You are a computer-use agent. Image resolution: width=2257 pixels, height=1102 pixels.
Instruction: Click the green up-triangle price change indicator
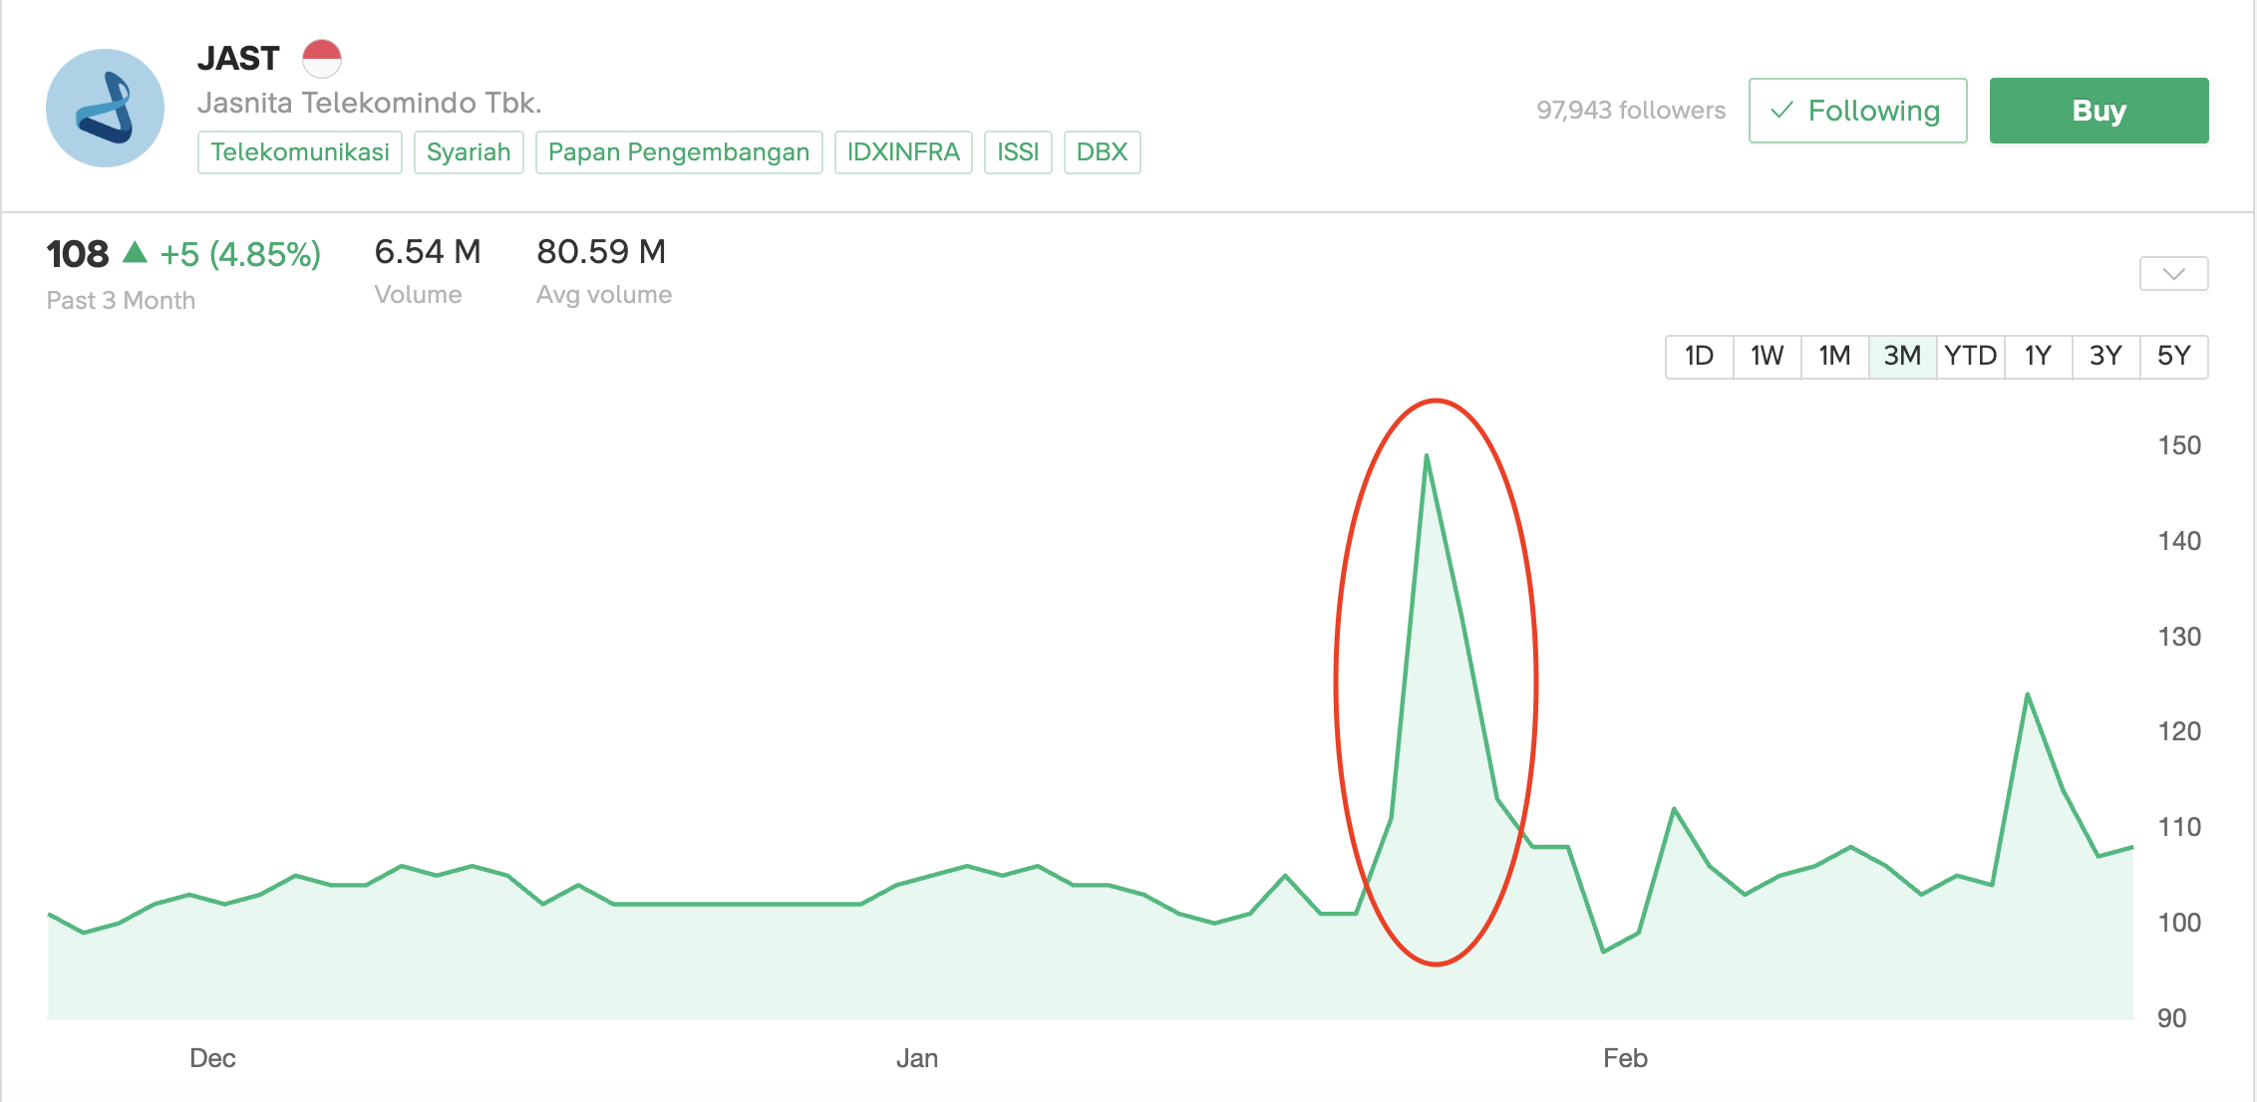pos(135,253)
